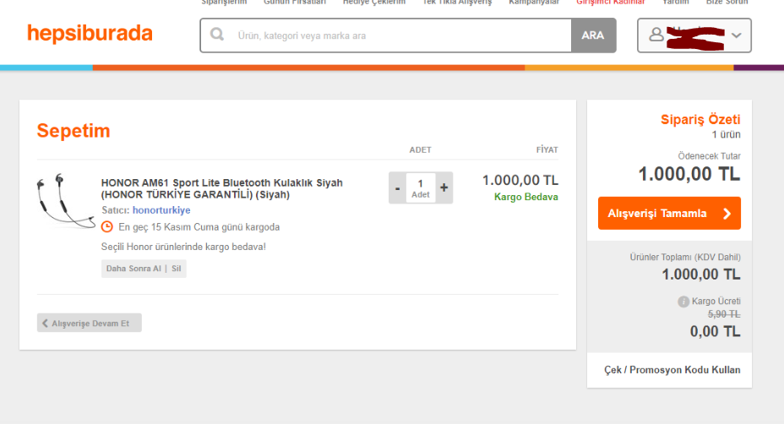Click Alışverişi Tamamla checkout button

[x=669, y=214]
